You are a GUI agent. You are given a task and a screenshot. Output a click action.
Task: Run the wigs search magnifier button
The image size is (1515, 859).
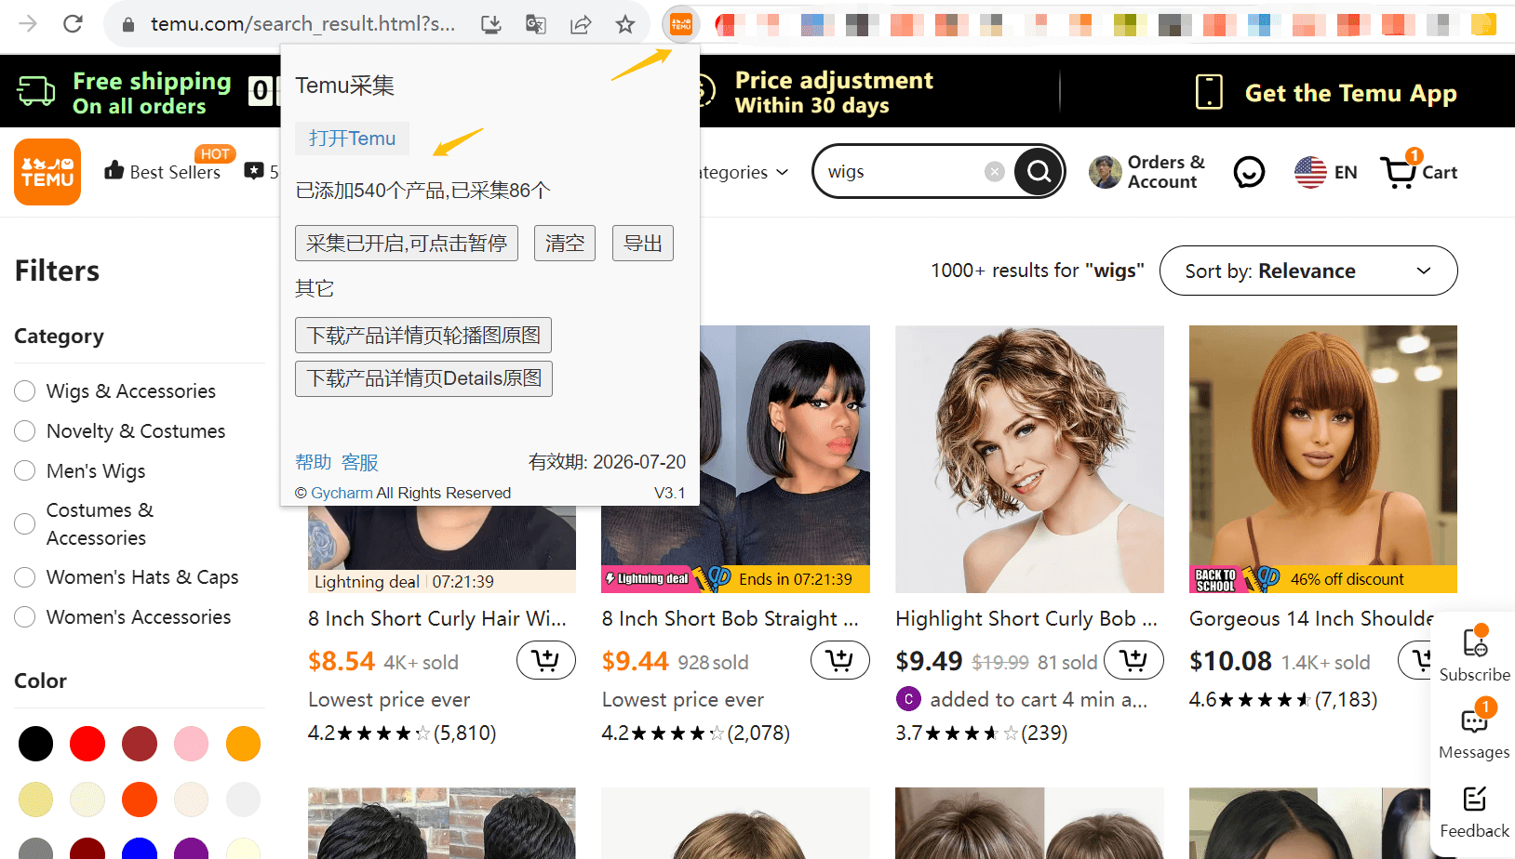(1039, 171)
